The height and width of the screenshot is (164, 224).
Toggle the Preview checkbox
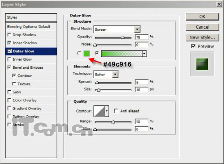click(x=193, y=46)
